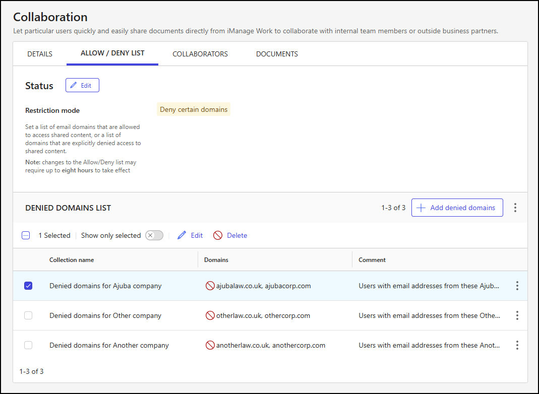539x394 pixels.
Task: Open the three-dot menu beside Add denied domains
Action: (x=515, y=207)
